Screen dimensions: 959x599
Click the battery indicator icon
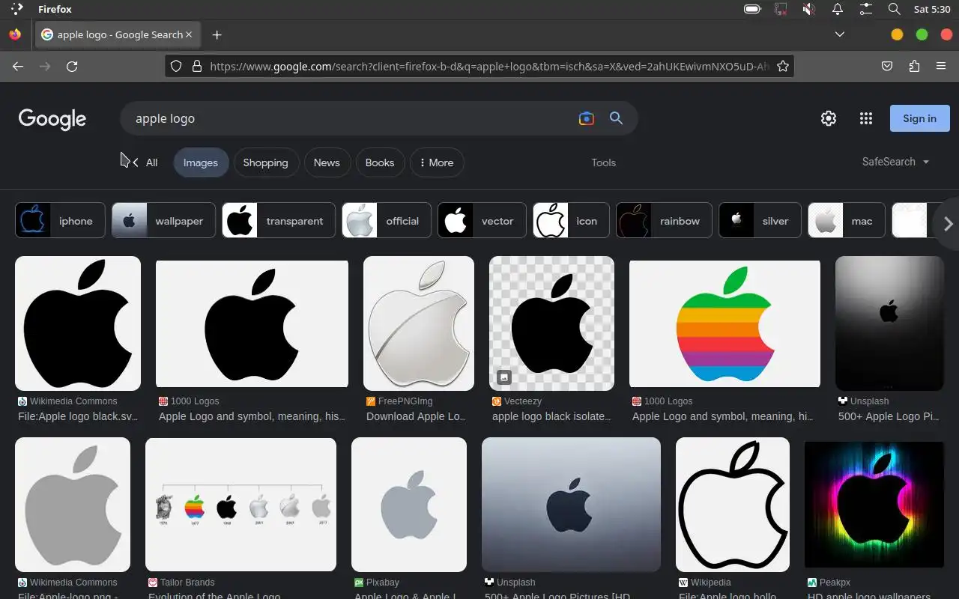[x=752, y=9]
